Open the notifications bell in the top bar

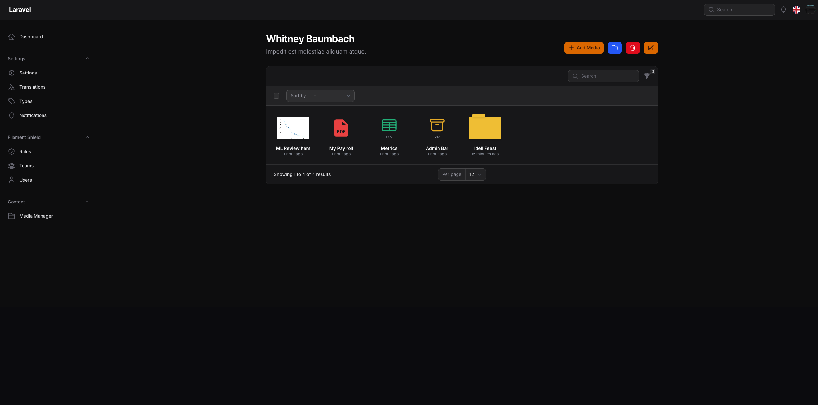click(x=783, y=10)
